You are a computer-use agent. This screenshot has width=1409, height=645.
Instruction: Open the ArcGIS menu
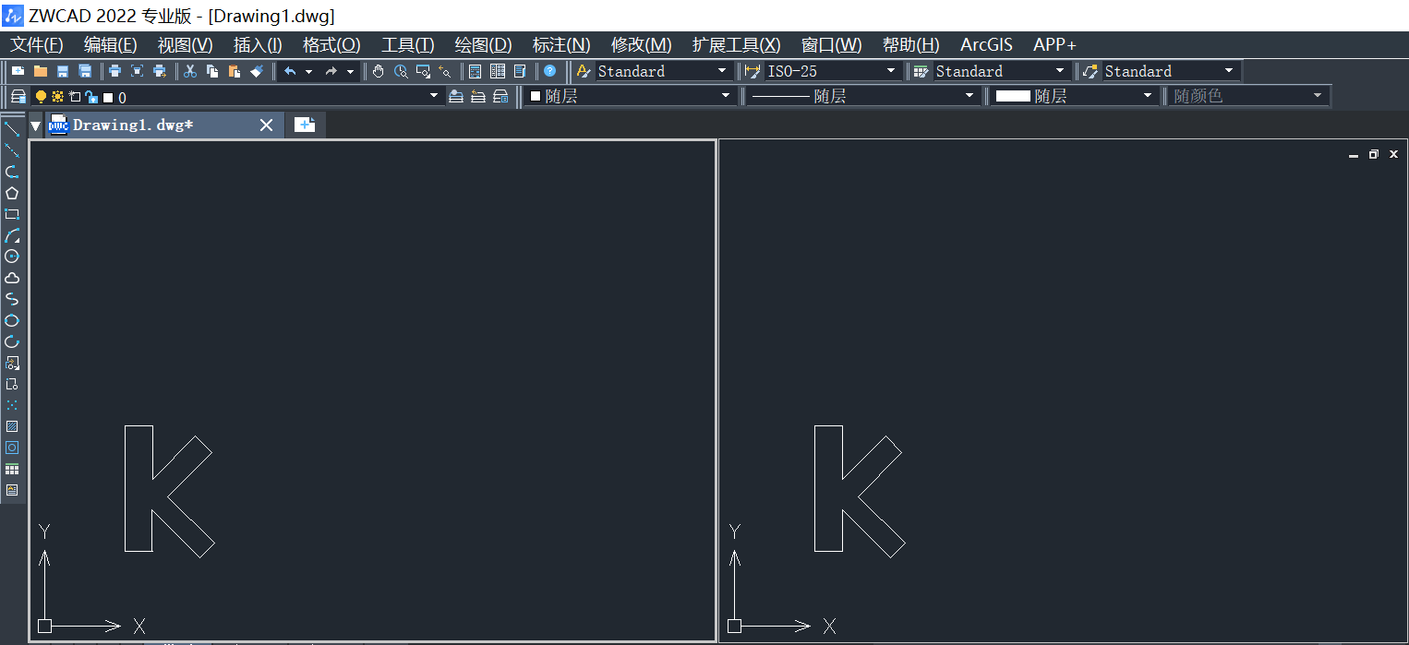[x=986, y=44]
